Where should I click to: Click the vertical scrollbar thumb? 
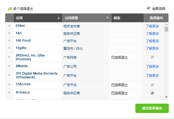coord(166,29)
